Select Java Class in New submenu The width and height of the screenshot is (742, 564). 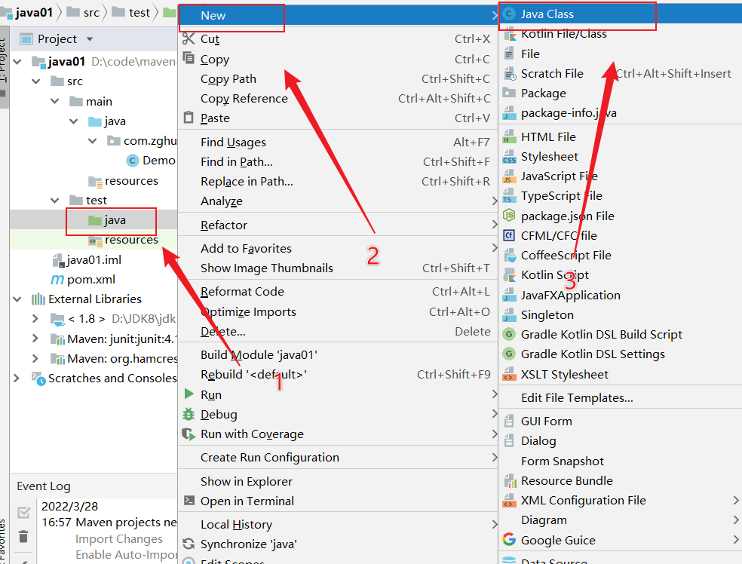click(x=620, y=14)
